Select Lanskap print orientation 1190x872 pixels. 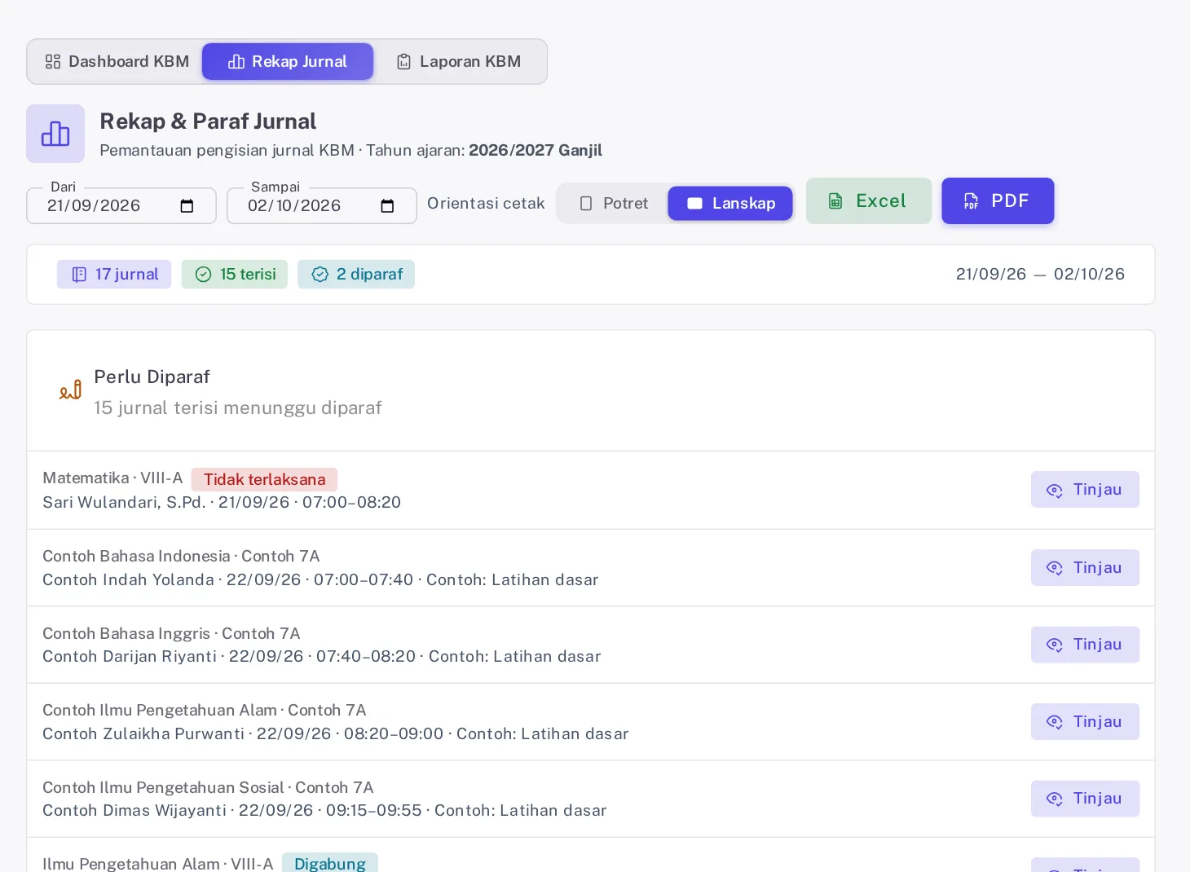pos(730,203)
